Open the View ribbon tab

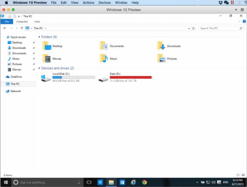(x=37, y=21)
